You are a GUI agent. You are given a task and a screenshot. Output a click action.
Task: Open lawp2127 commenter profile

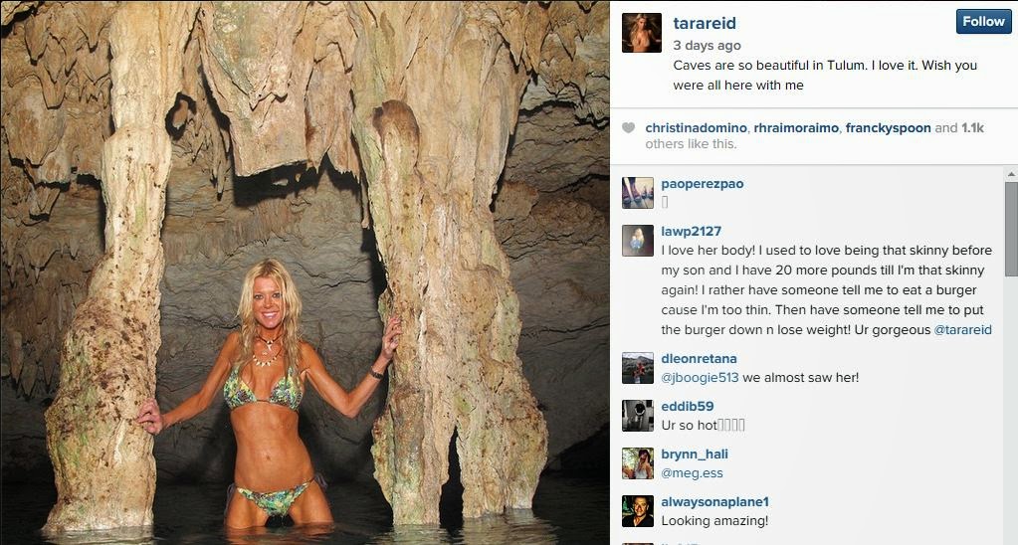(691, 231)
